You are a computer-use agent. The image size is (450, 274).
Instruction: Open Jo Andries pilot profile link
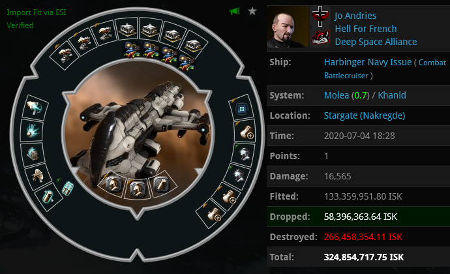click(x=355, y=16)
